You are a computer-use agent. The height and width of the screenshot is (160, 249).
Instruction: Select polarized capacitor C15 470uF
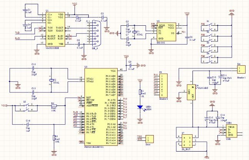[207, 118]
